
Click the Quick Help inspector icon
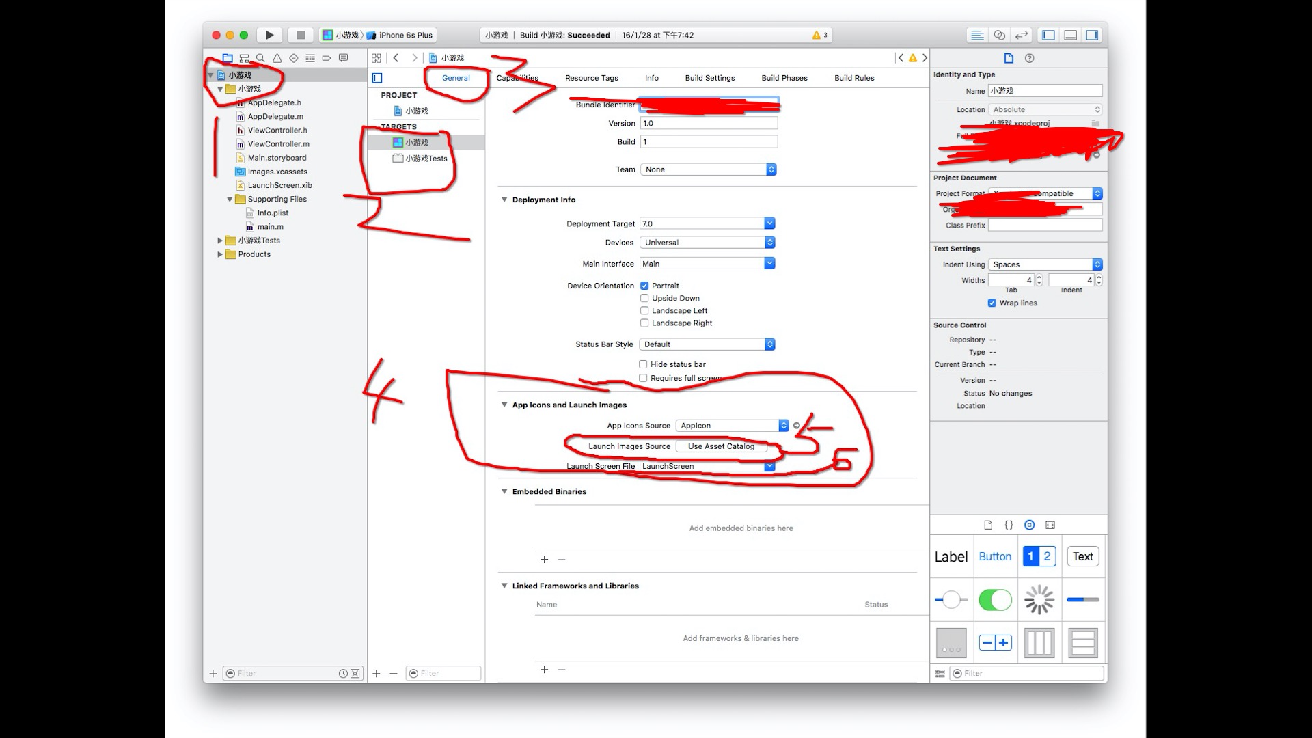1030,57
